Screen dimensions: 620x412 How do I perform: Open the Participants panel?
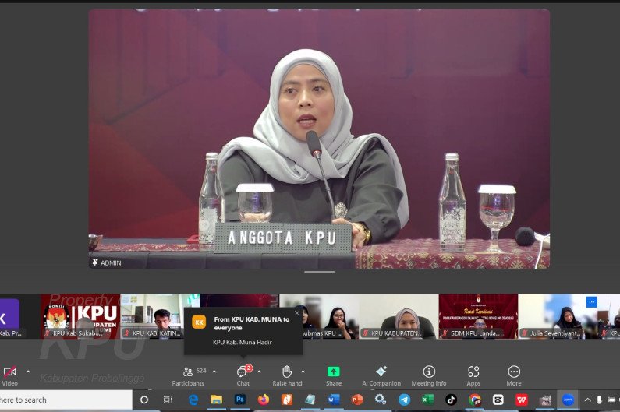[188, 375]
